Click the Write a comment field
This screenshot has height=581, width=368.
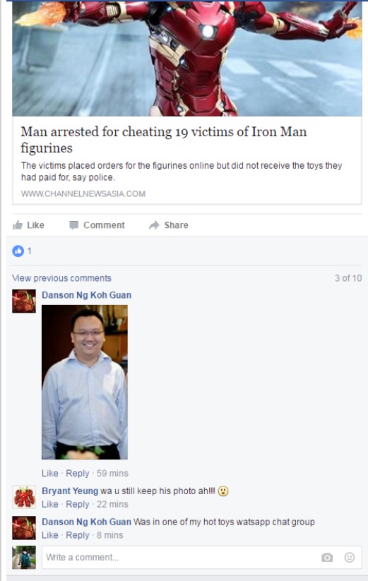pyautogui.click(x=201, y=557)
